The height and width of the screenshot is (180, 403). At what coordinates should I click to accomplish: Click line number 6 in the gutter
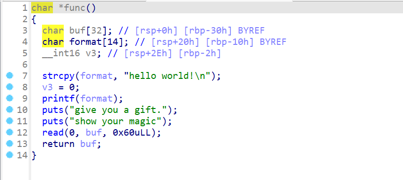point(25,65)
